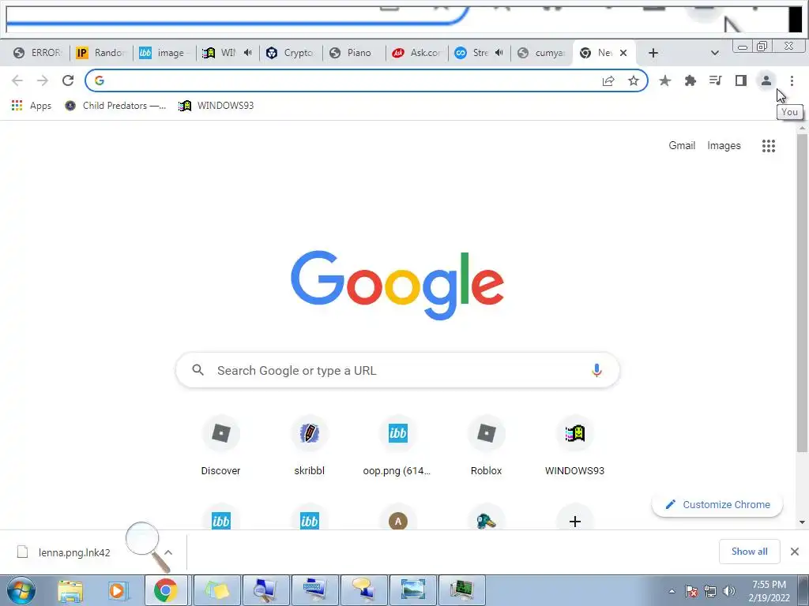
Task: Open the Extensions puzzle icon
Action: pos(690,81)
